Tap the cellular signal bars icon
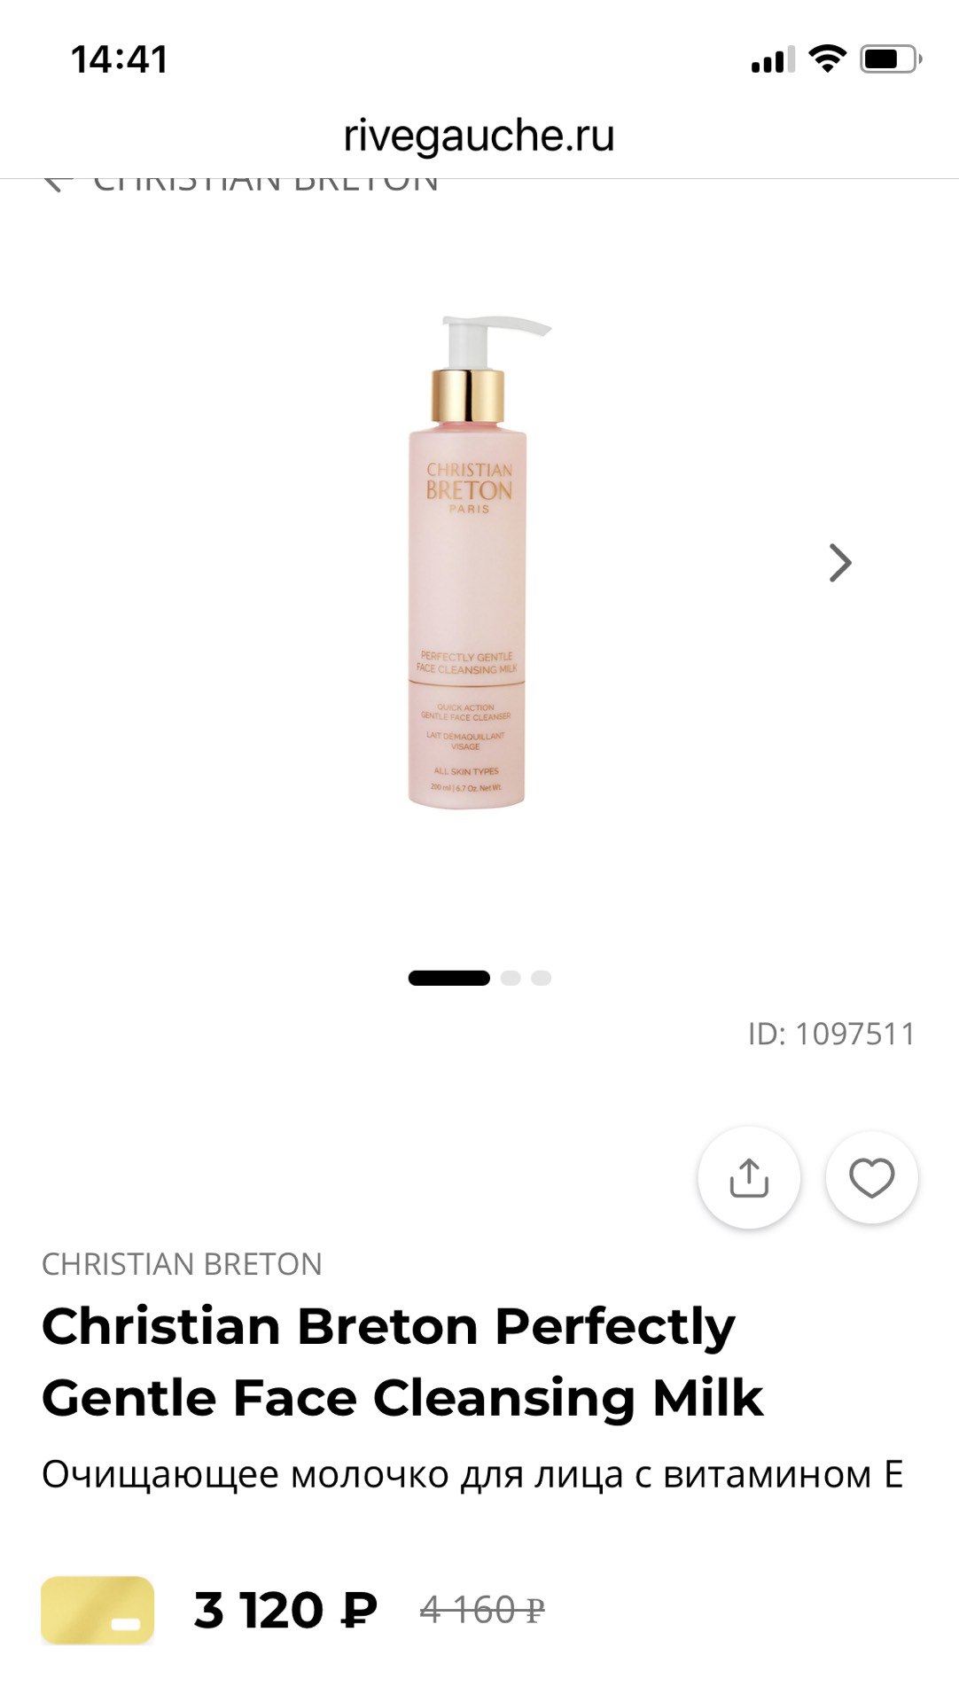This screenshot has height=1702, width=959. click(x=773, y=59)
